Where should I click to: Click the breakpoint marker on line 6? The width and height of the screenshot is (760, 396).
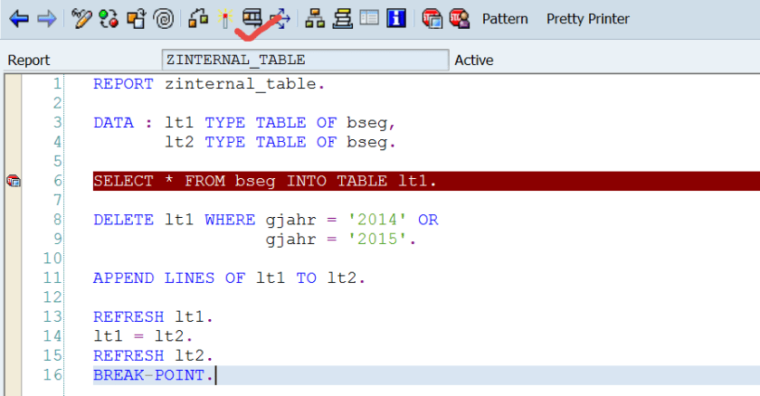pos(14,182)
